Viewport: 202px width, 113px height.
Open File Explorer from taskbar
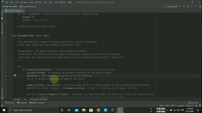coord(84,110)
